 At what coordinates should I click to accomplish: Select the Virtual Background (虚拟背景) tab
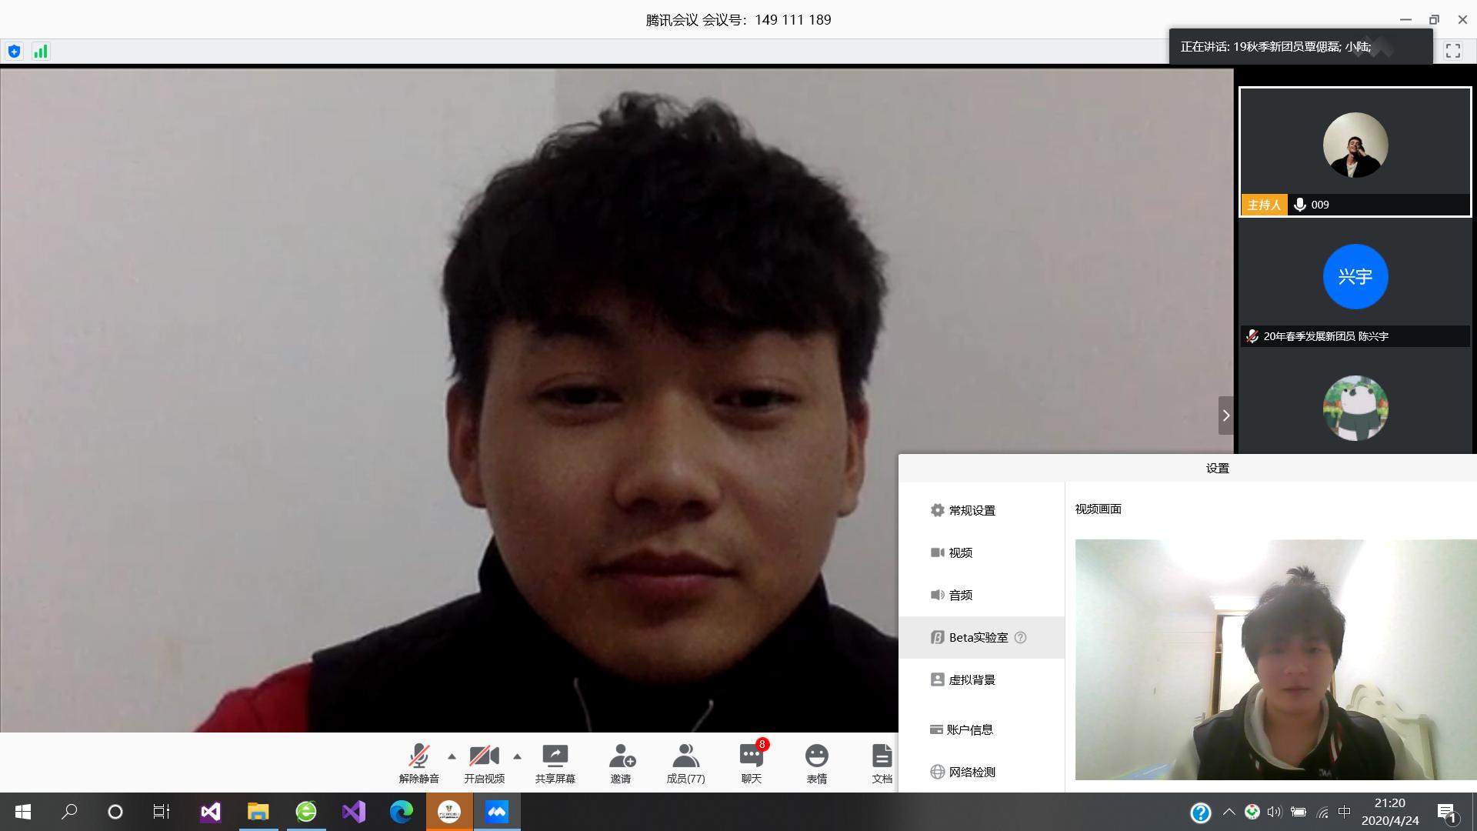(x=971, y=679)
